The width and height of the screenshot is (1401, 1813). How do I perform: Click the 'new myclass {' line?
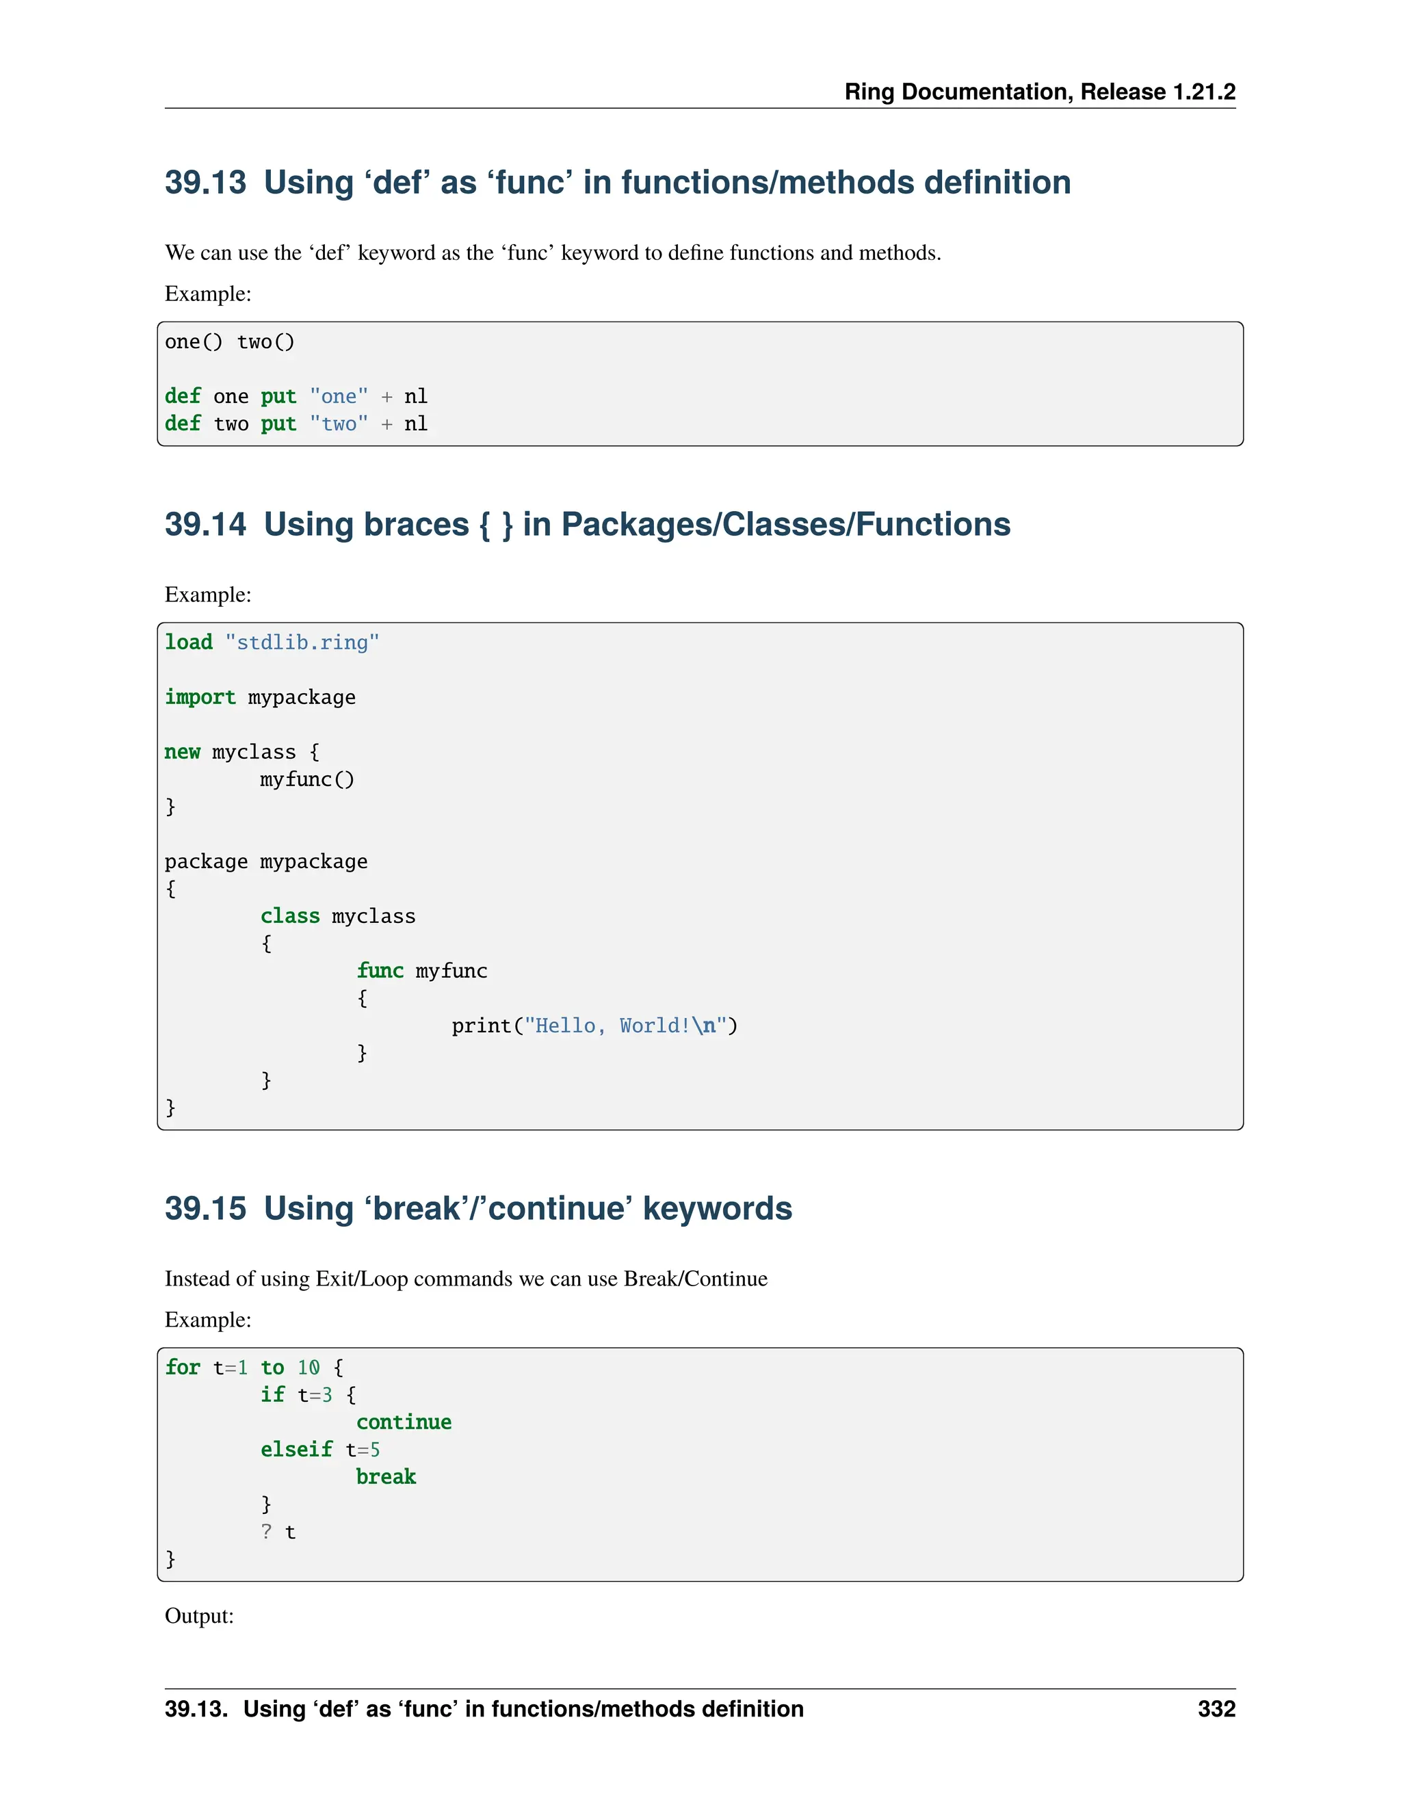[241, 752]
